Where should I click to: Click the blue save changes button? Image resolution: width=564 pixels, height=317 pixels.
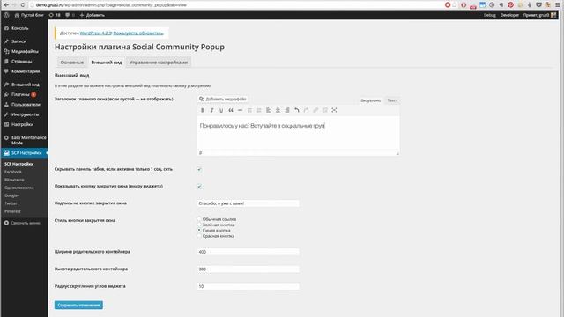point(78,306)
